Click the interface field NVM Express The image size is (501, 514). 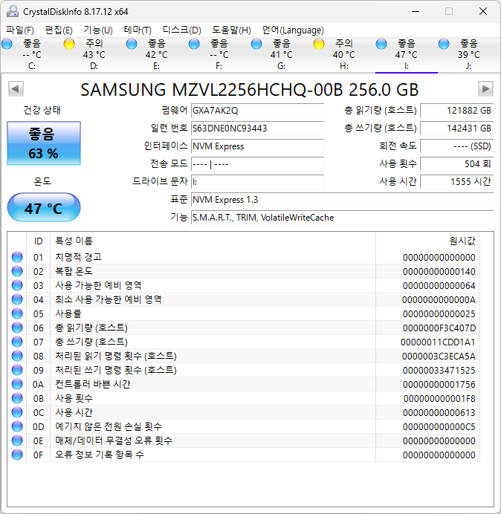tap(257, 146)
